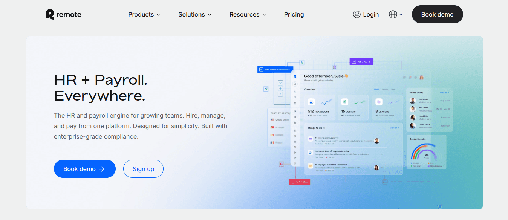
Task: Click the Leavers folder icon
Action: pos(379,102)
